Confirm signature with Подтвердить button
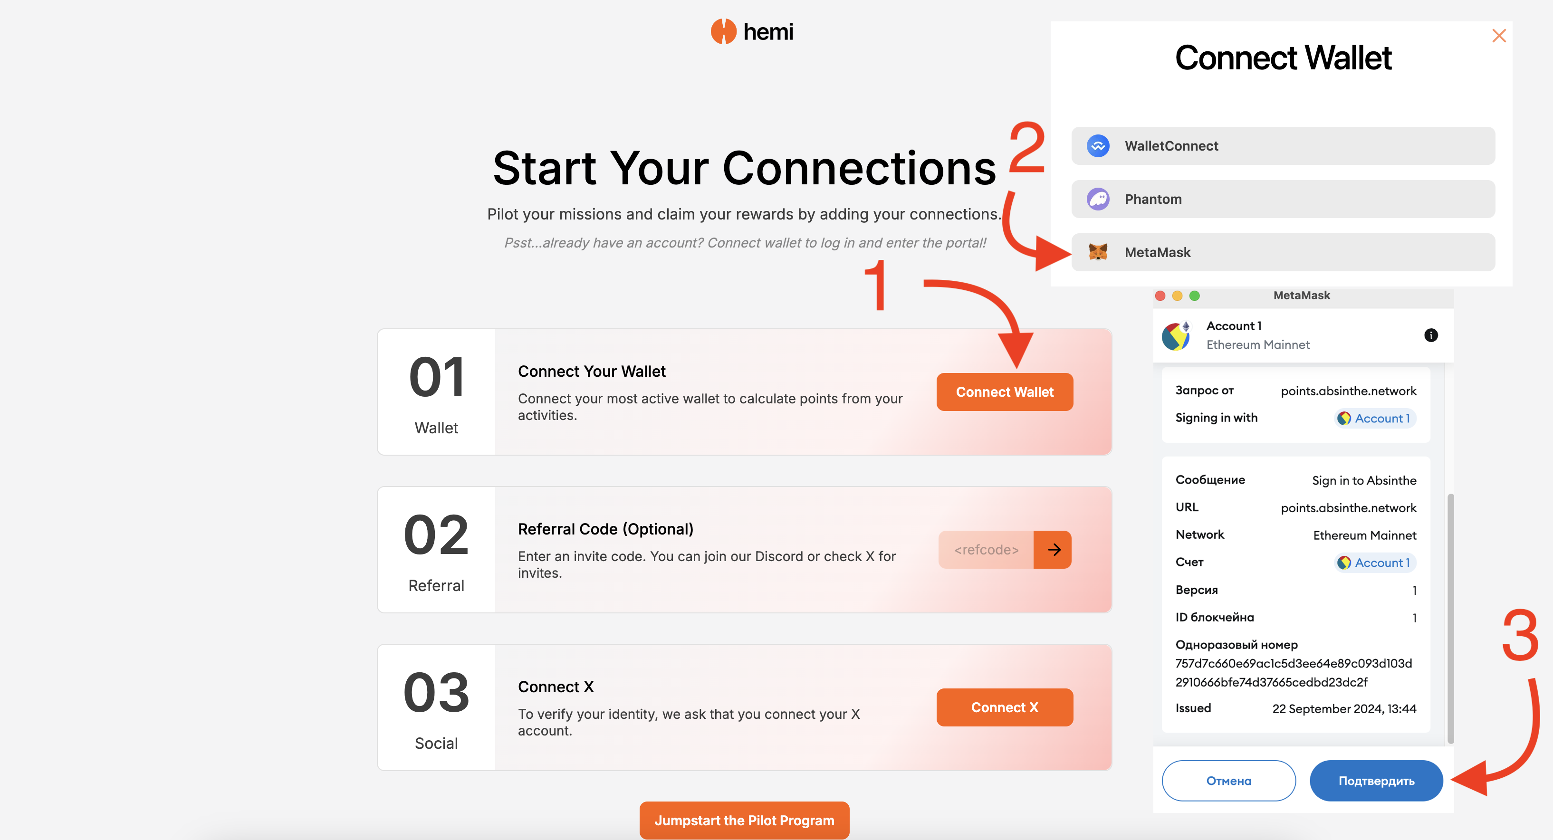This screenshot has height=840, width=1553. [x=1376, y=780]
